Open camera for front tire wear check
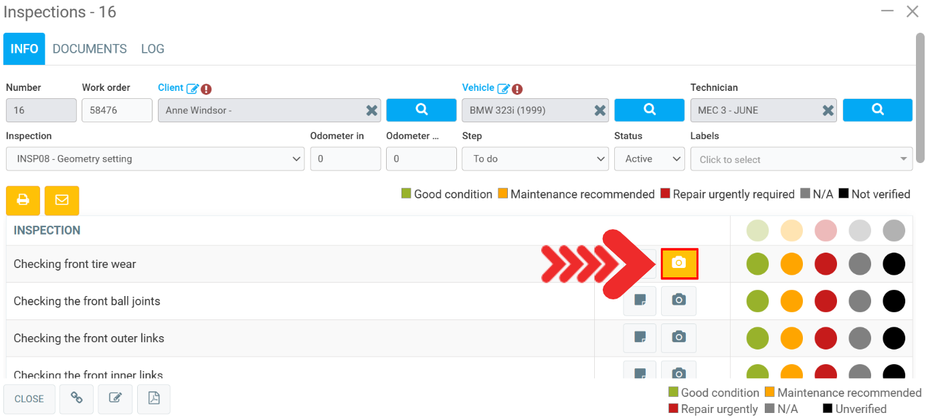Screen dimensions: 926x419 pos(679,263)
